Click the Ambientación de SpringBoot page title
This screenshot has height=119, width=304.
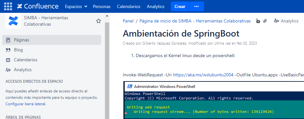(181, 33)
